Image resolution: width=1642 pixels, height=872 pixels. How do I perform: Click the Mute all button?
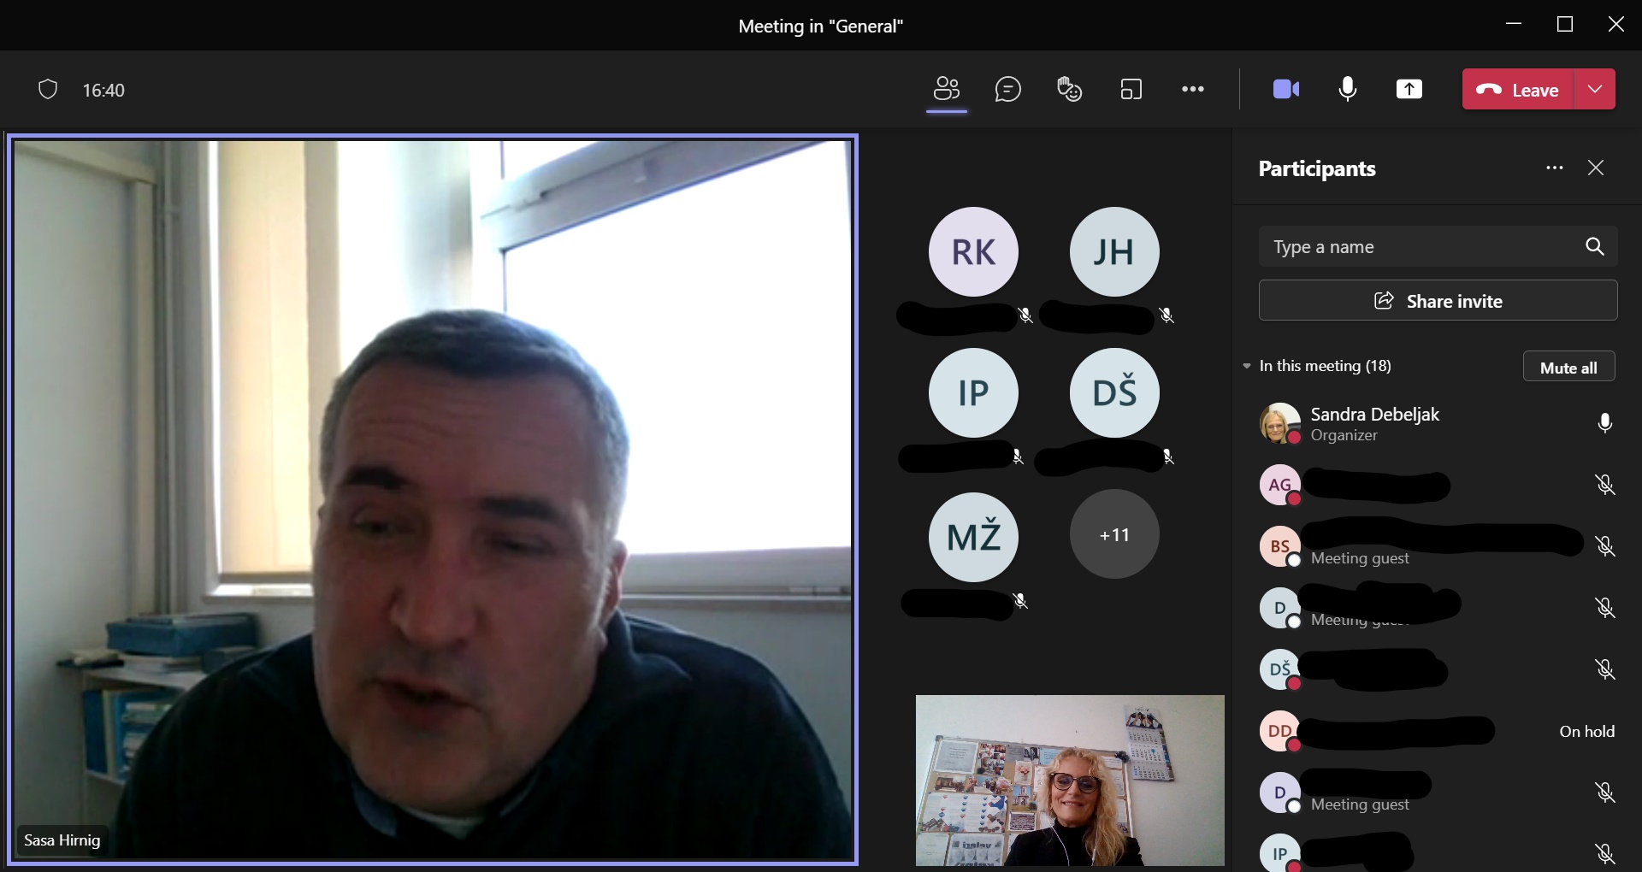(x=1568, y=367)
